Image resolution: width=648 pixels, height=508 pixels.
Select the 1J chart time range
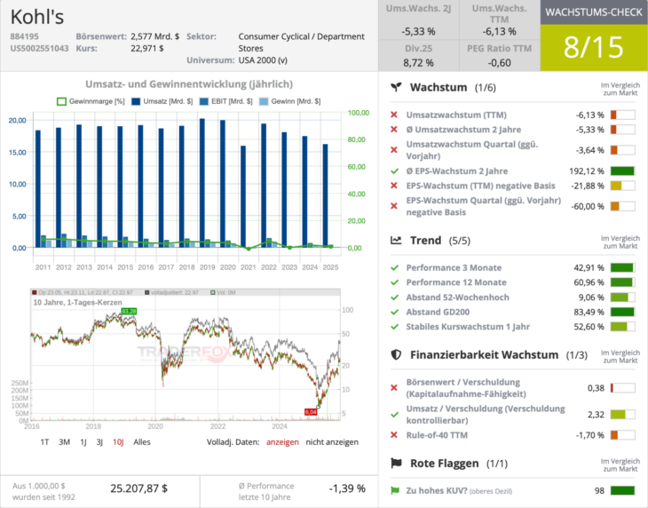click(83, 441)
